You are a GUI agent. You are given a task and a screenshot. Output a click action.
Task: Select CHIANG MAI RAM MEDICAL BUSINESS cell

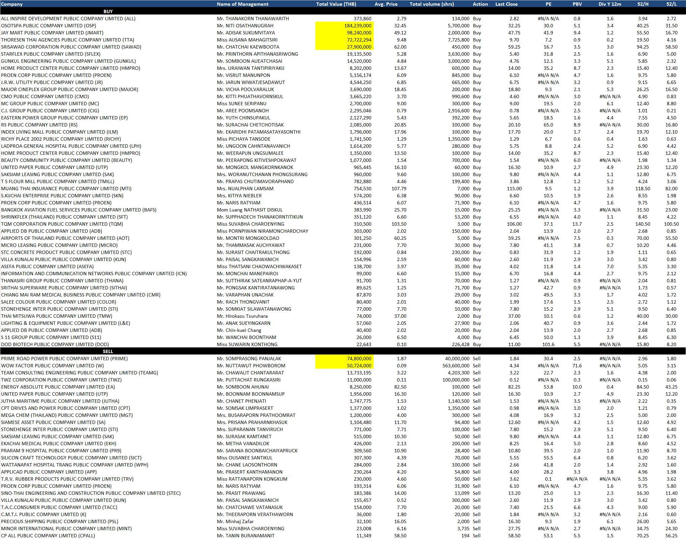[x=81, y=295]
